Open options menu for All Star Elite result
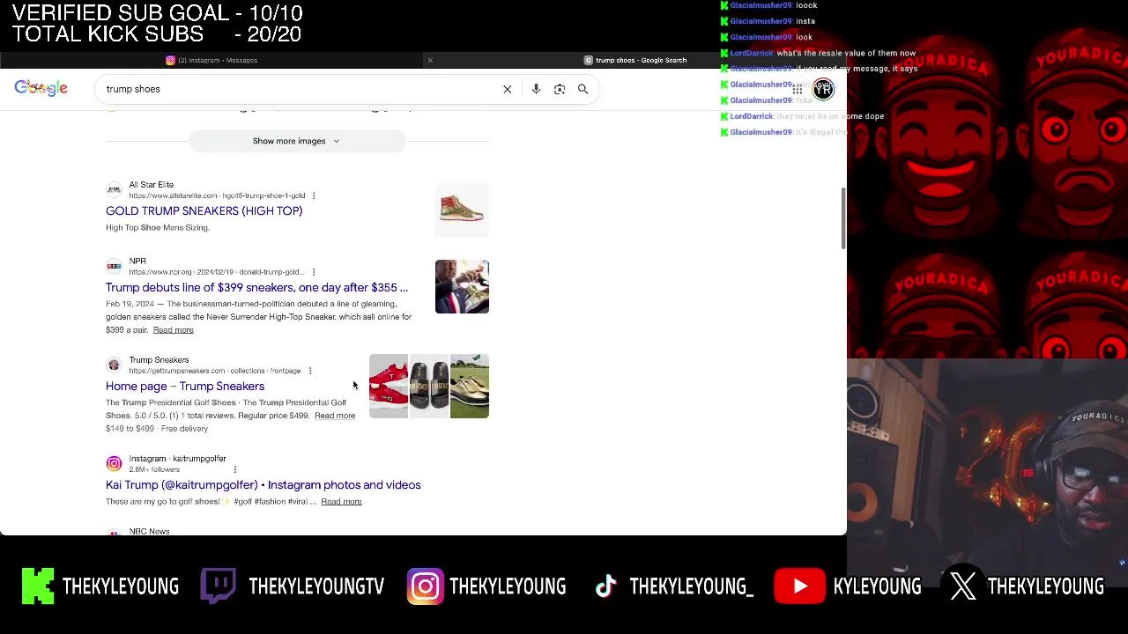The image size is (1128, 634). coord(314,195)
